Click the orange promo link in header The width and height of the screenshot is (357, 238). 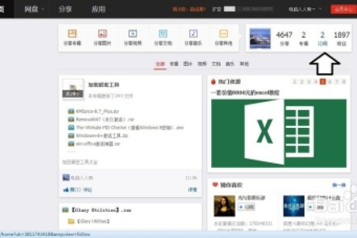click(189, 9)
